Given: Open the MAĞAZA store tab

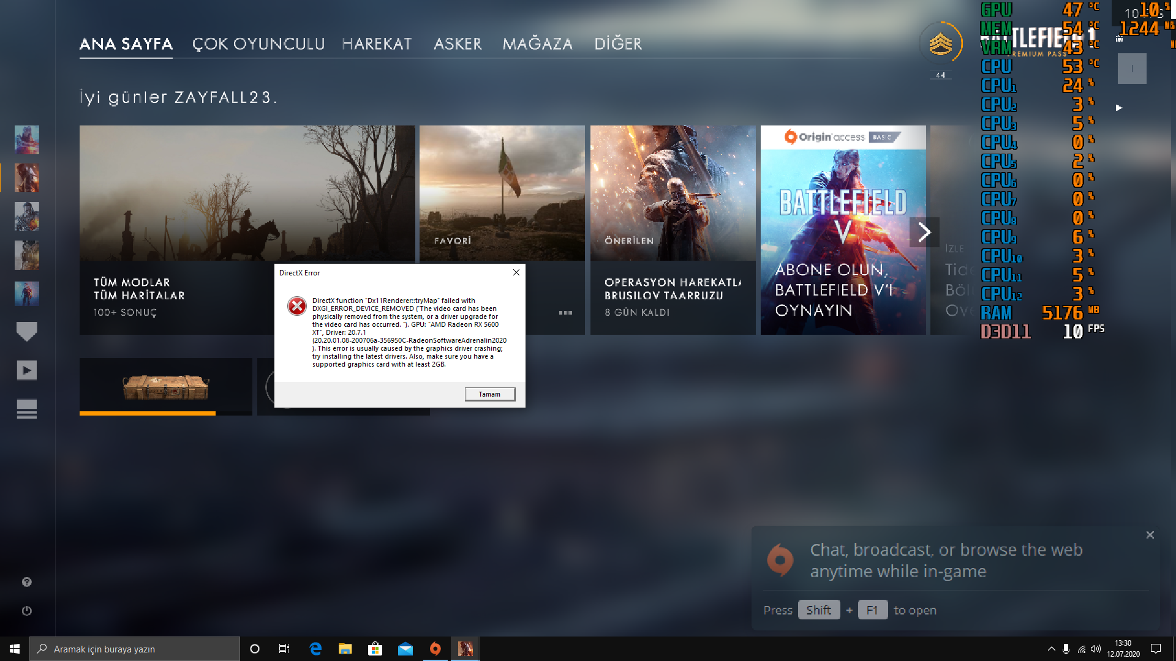Looking at the screenshot, I should pos(538,44).
